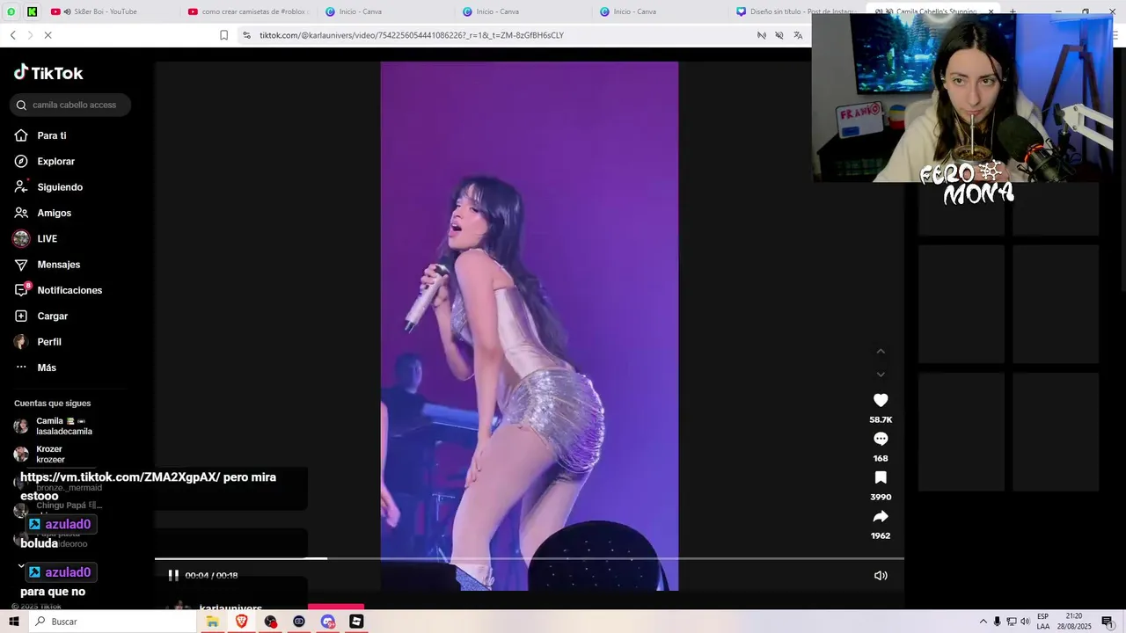Open the Roblox app in the taskbar

pos(356,622)
